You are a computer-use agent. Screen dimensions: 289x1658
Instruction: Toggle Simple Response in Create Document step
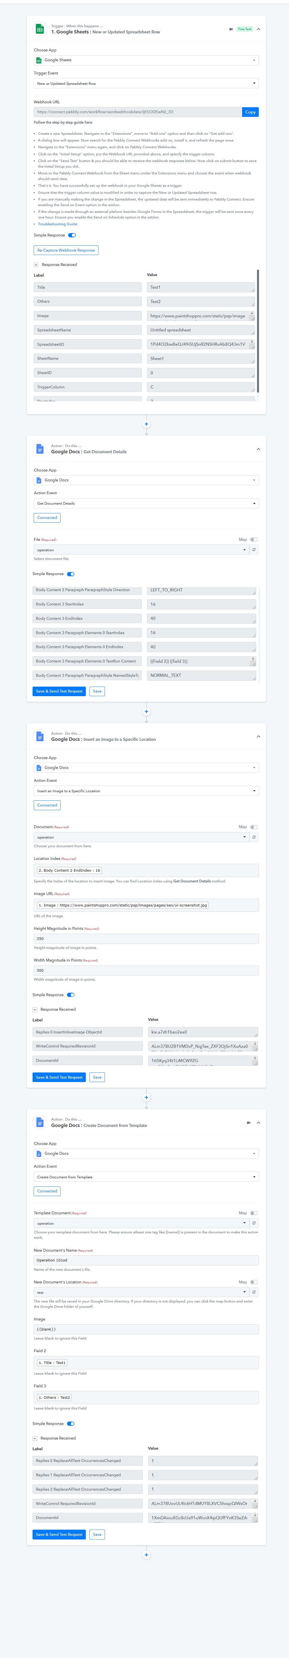click(70, 1424)
